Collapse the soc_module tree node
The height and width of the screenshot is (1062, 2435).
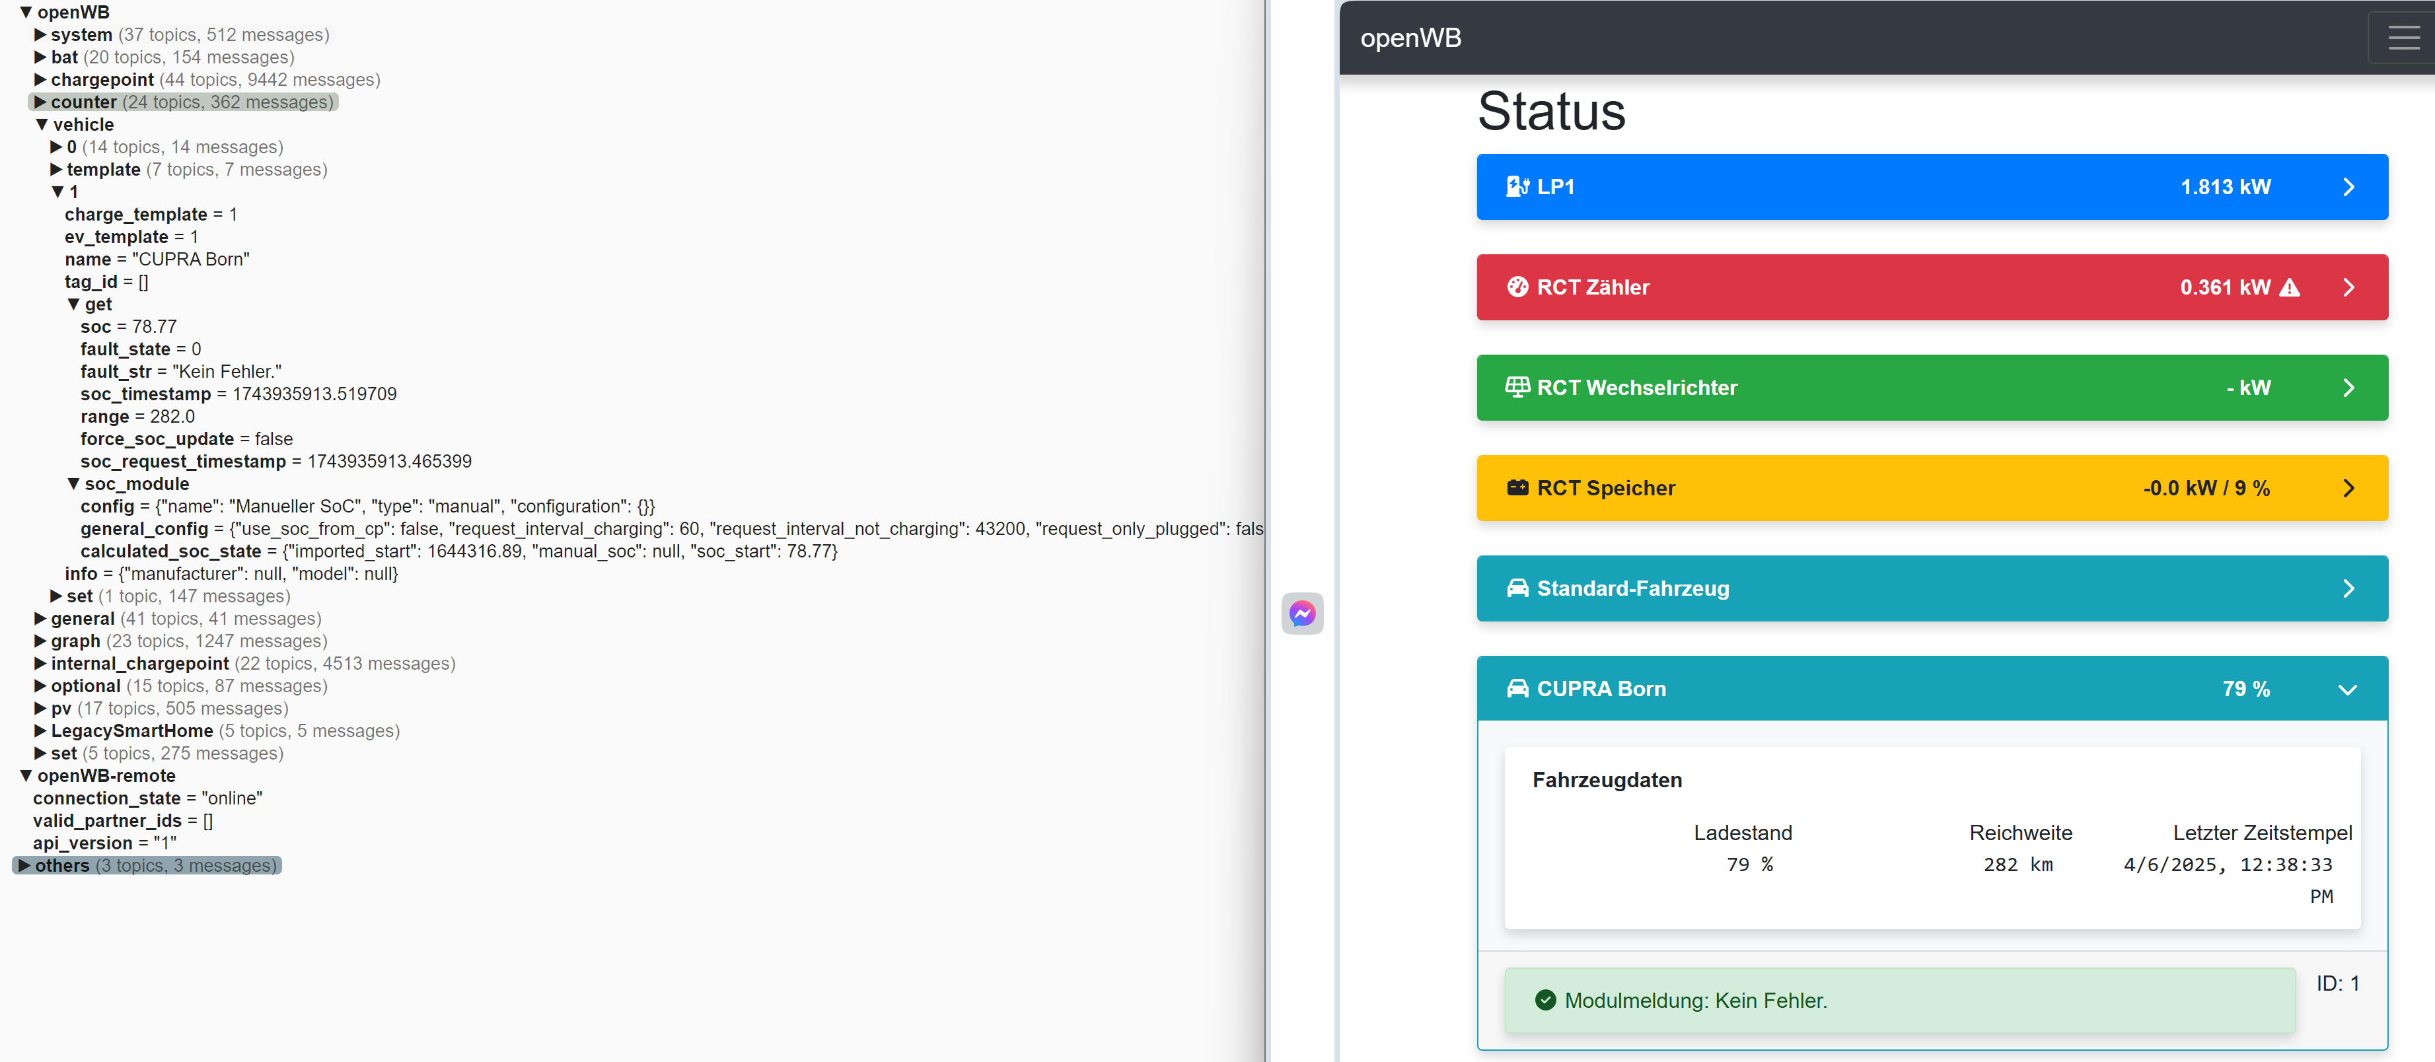(73, 483)
